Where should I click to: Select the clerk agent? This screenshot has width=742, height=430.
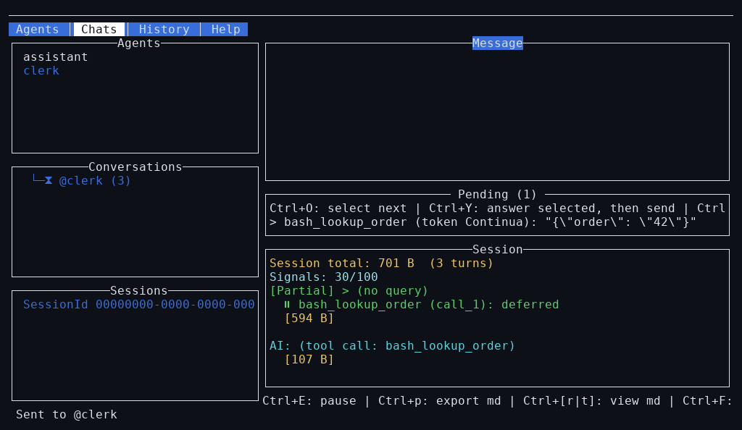pos(41,71)
